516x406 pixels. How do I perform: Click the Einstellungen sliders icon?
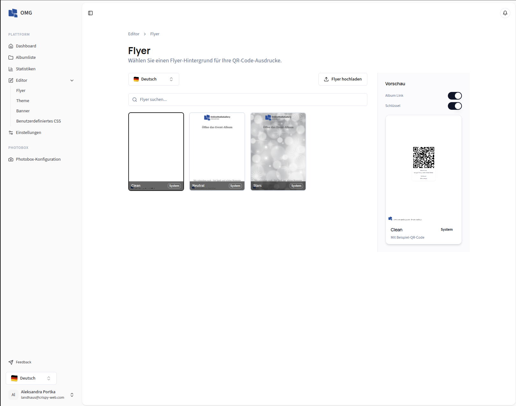11,133
